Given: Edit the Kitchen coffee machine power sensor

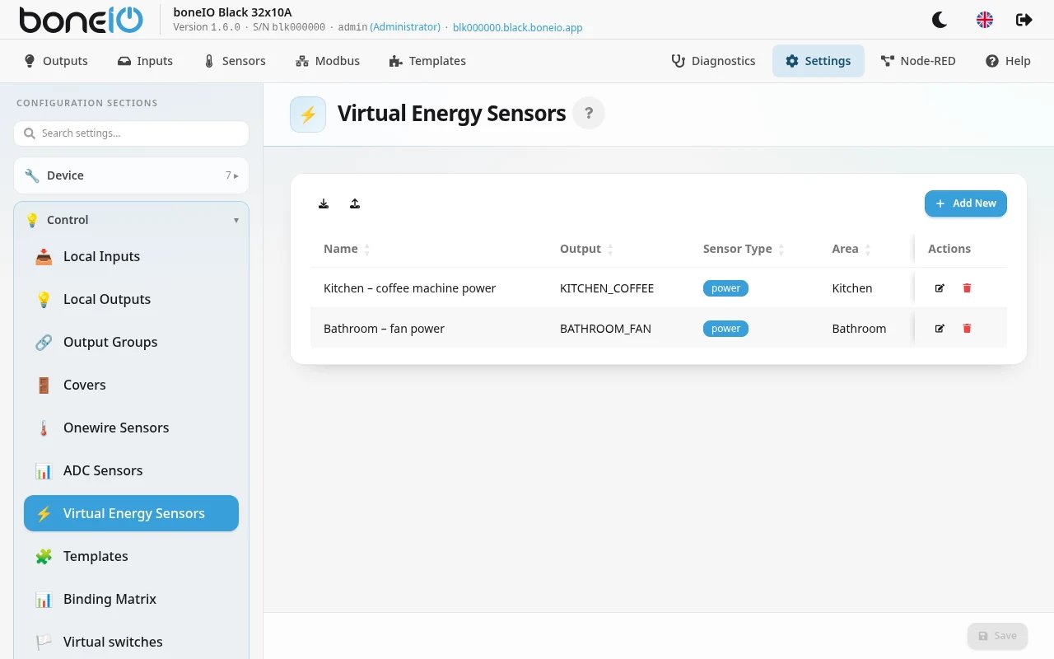Looking at the screenshot, I should pyautogui.click(x=940, y=288).
